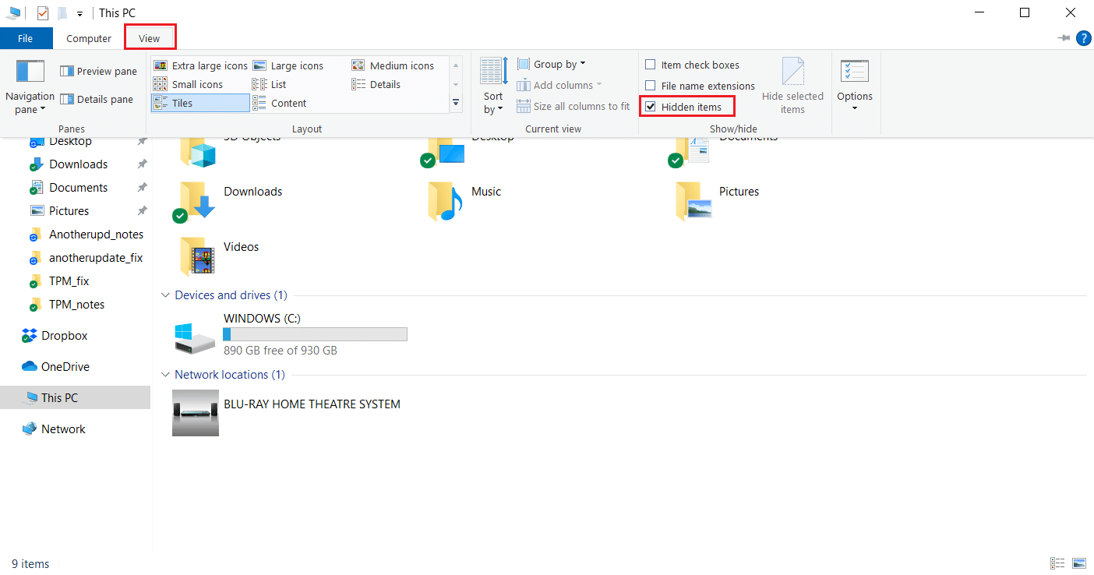Click Size all columns to fit
Viewport: 1094px width, 575px height.
pyautogui.click(x=573, y=106)
